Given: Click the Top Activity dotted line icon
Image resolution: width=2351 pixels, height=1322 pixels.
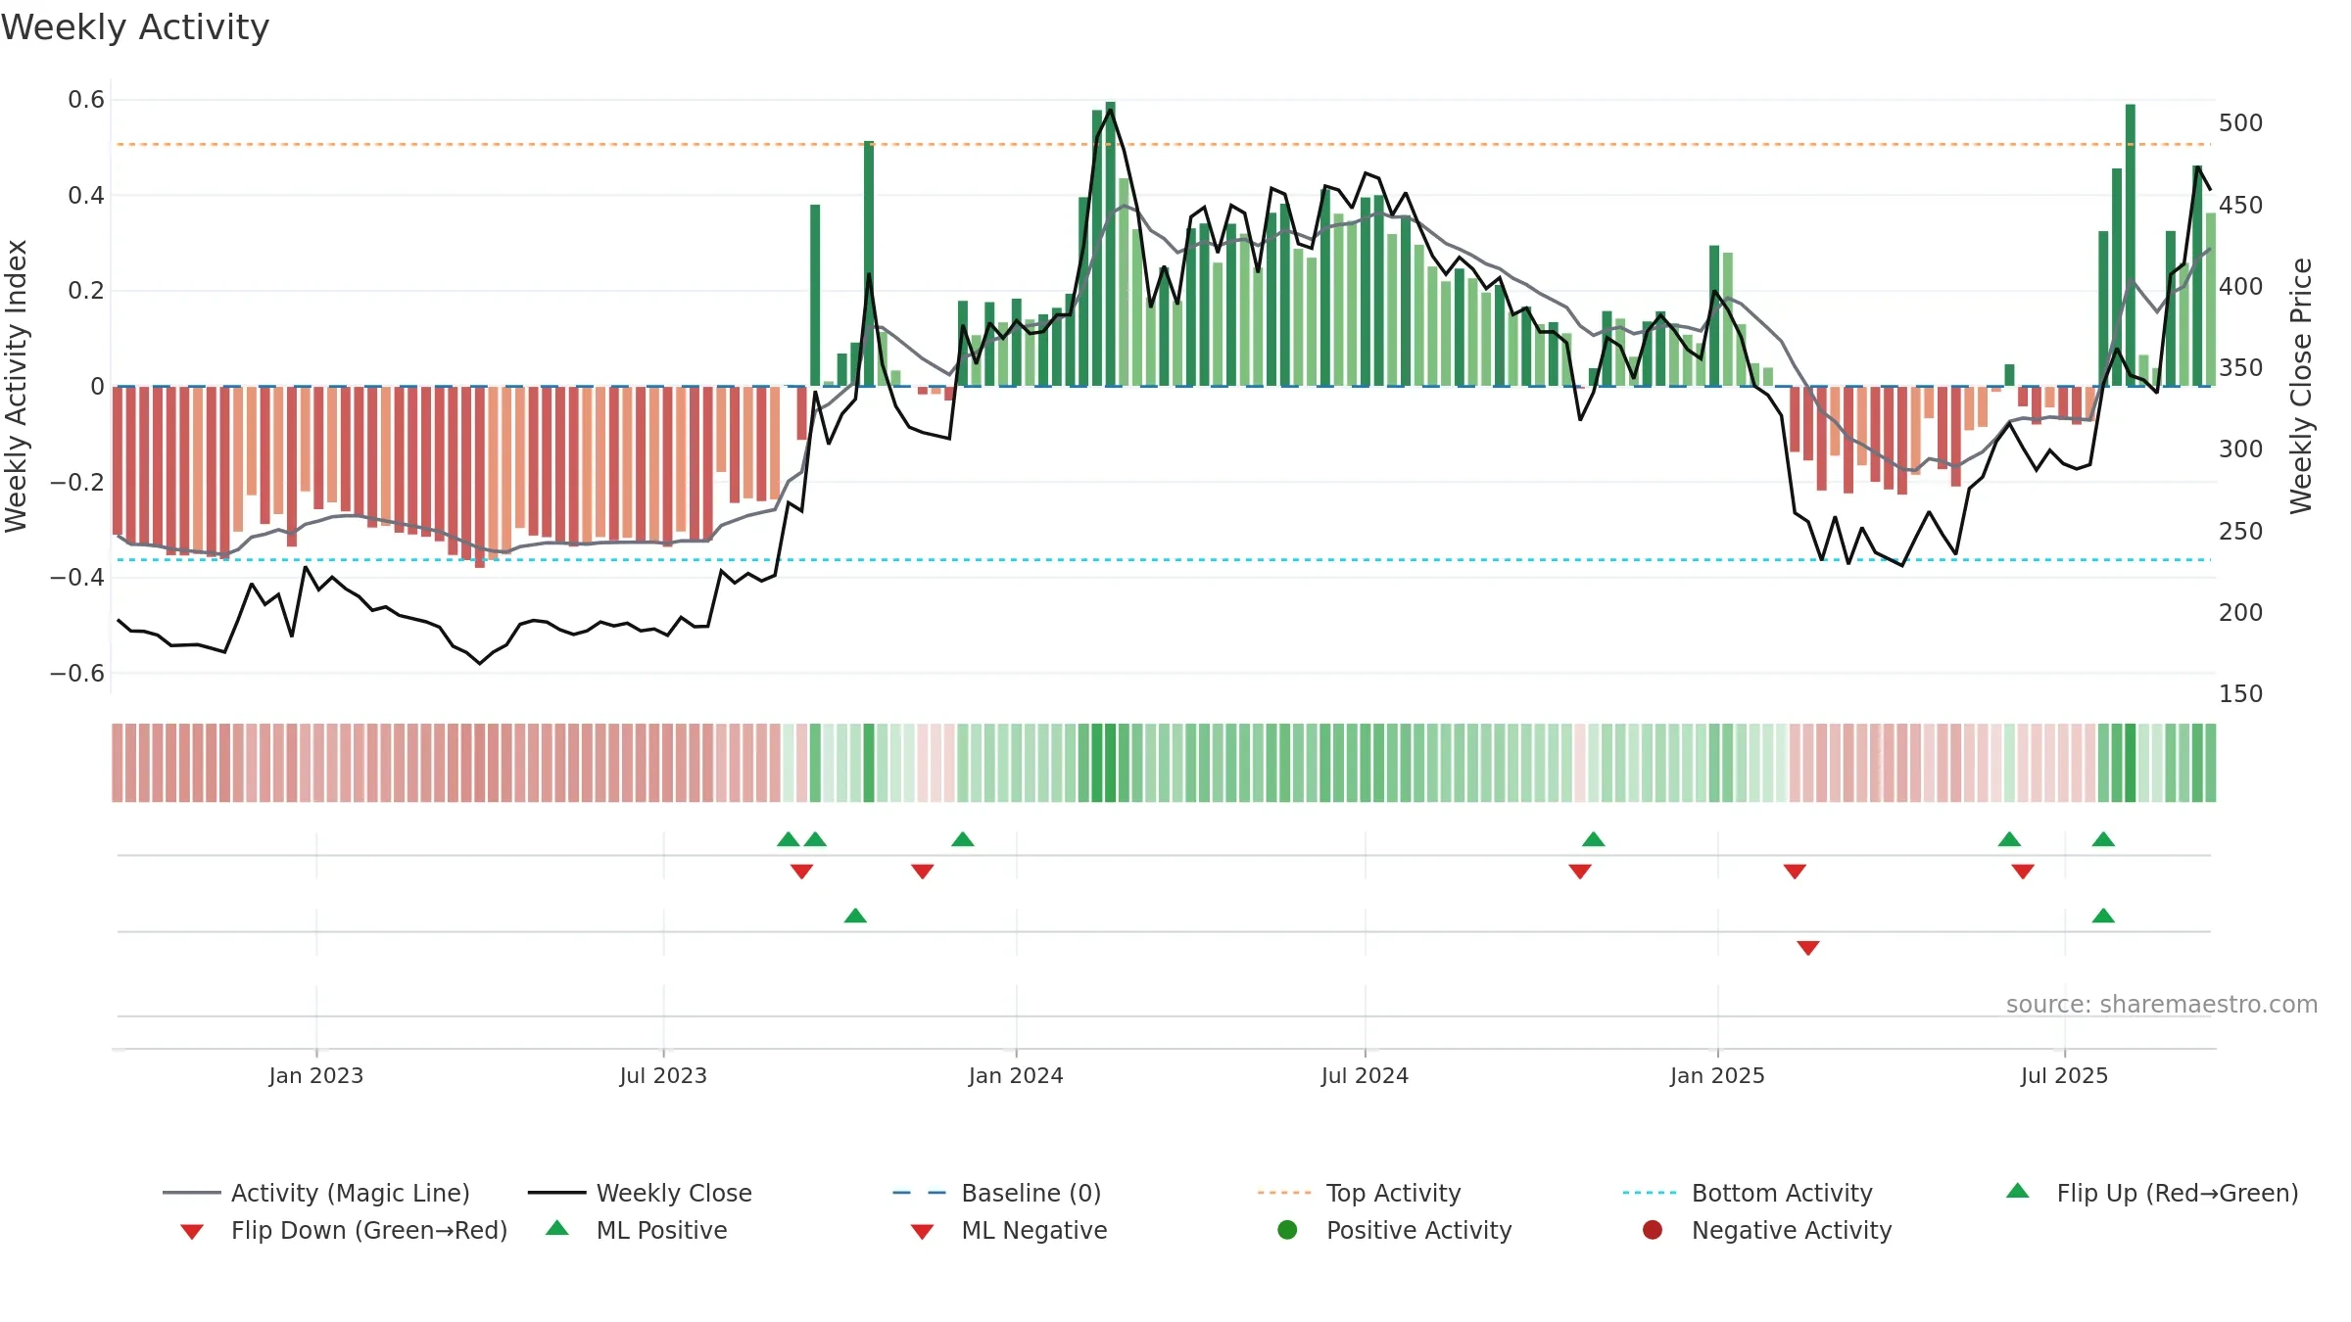Looking at the screenshot, I should [x=1284, y=1193].
